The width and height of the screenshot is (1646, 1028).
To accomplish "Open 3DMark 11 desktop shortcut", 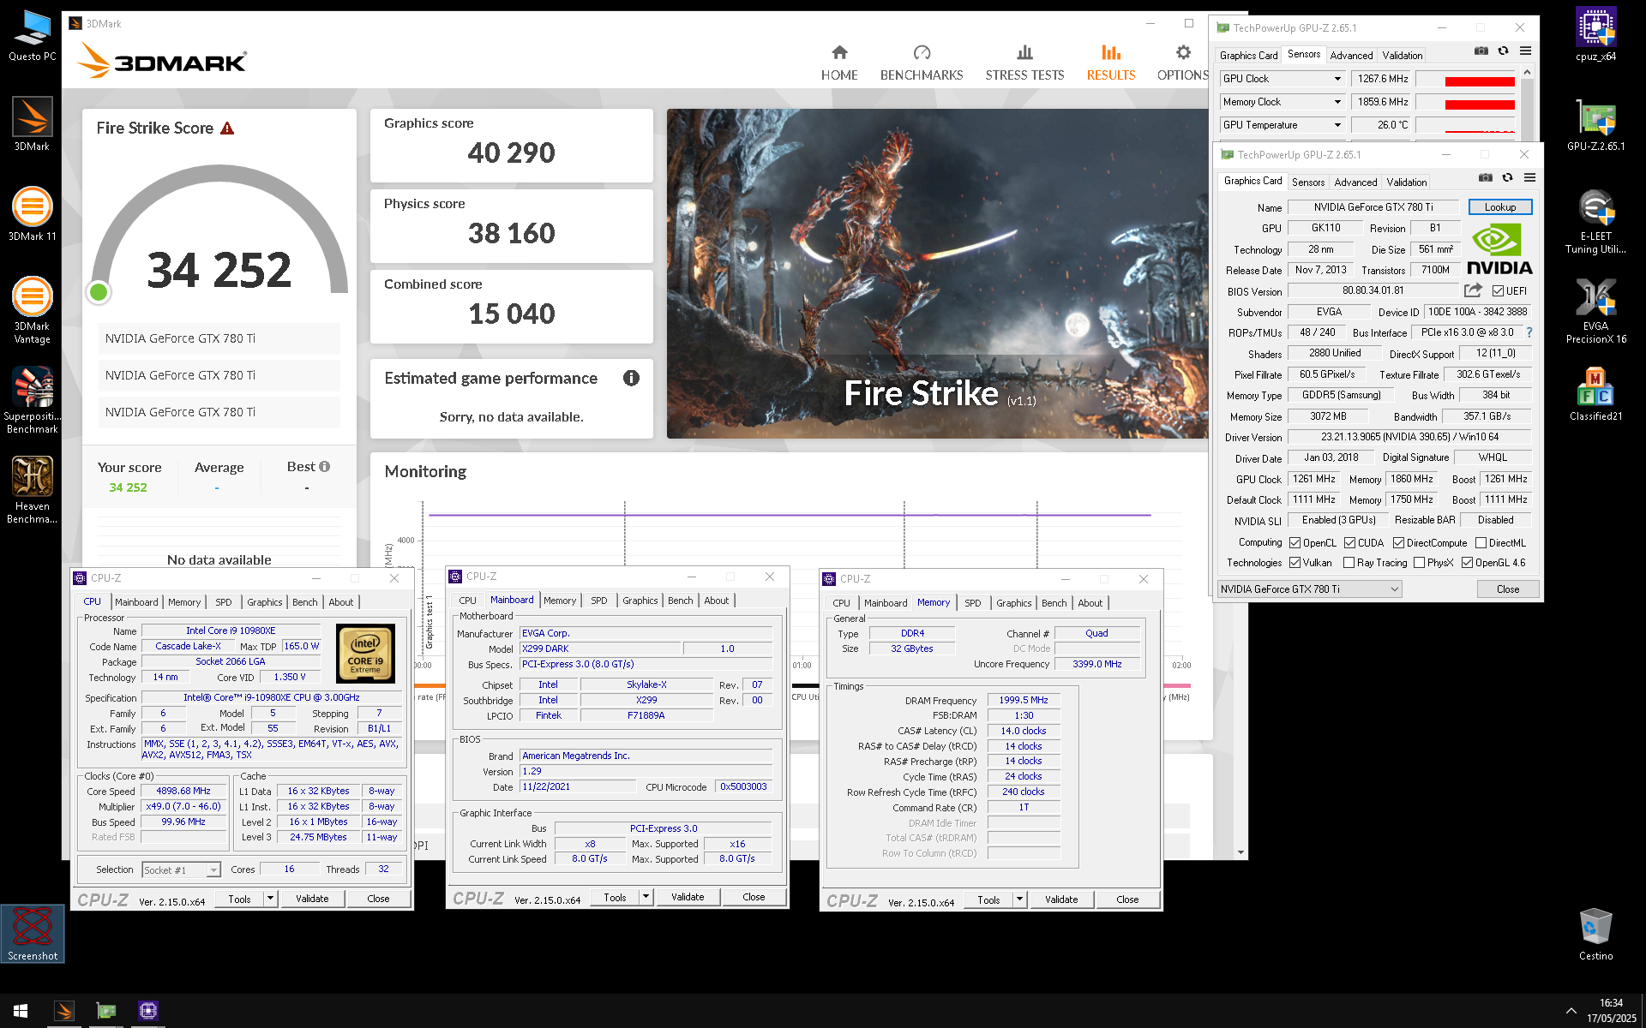I will click(x=32, y=214).
